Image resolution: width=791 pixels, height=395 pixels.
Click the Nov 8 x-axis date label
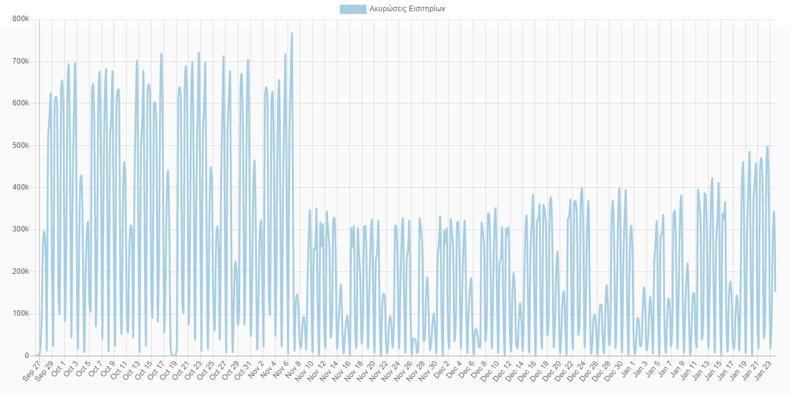(x=293, y=369)
